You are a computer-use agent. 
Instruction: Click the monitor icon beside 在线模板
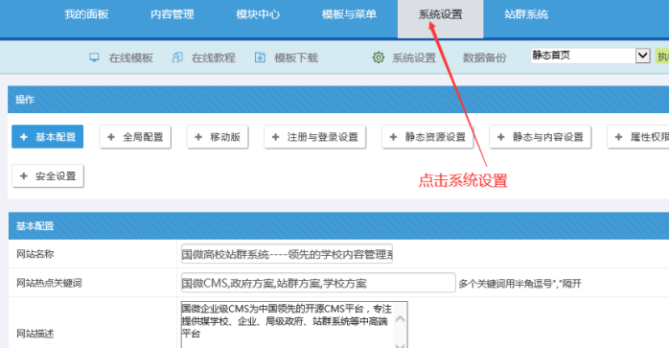coord(94,58)
